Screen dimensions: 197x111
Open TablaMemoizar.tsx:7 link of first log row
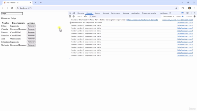185,23
